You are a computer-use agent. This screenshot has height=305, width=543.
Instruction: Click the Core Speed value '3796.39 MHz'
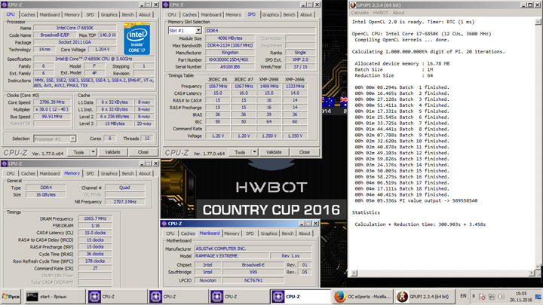pyautogui.click(x=52, y=102)
